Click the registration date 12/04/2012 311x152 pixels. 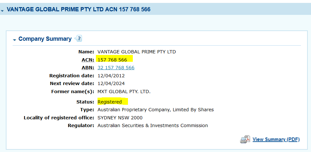pyautogui.click(x=111, y=76)
